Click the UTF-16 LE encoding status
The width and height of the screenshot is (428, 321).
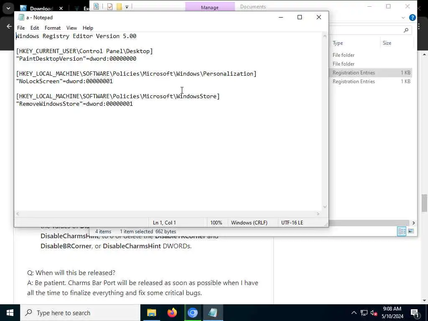coord(292,223)
